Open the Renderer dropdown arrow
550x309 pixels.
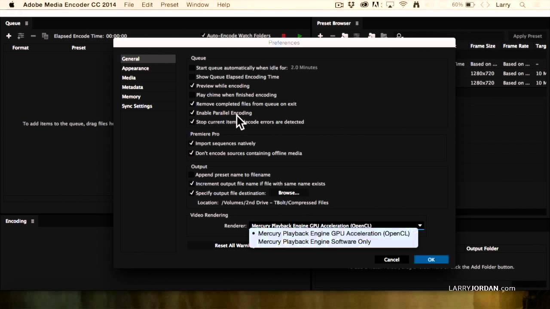point(420,225)
